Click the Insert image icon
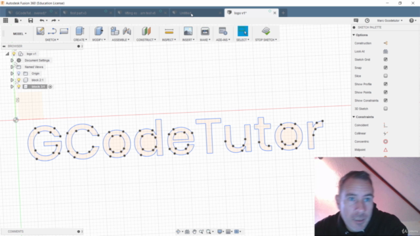The image size is (420, 236). (x=188, y=31)
